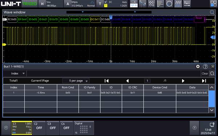Select the Index column header
This screenshot has height=136, width=218.
point(14,87)
